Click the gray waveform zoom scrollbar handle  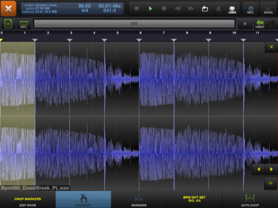(134, 24)
